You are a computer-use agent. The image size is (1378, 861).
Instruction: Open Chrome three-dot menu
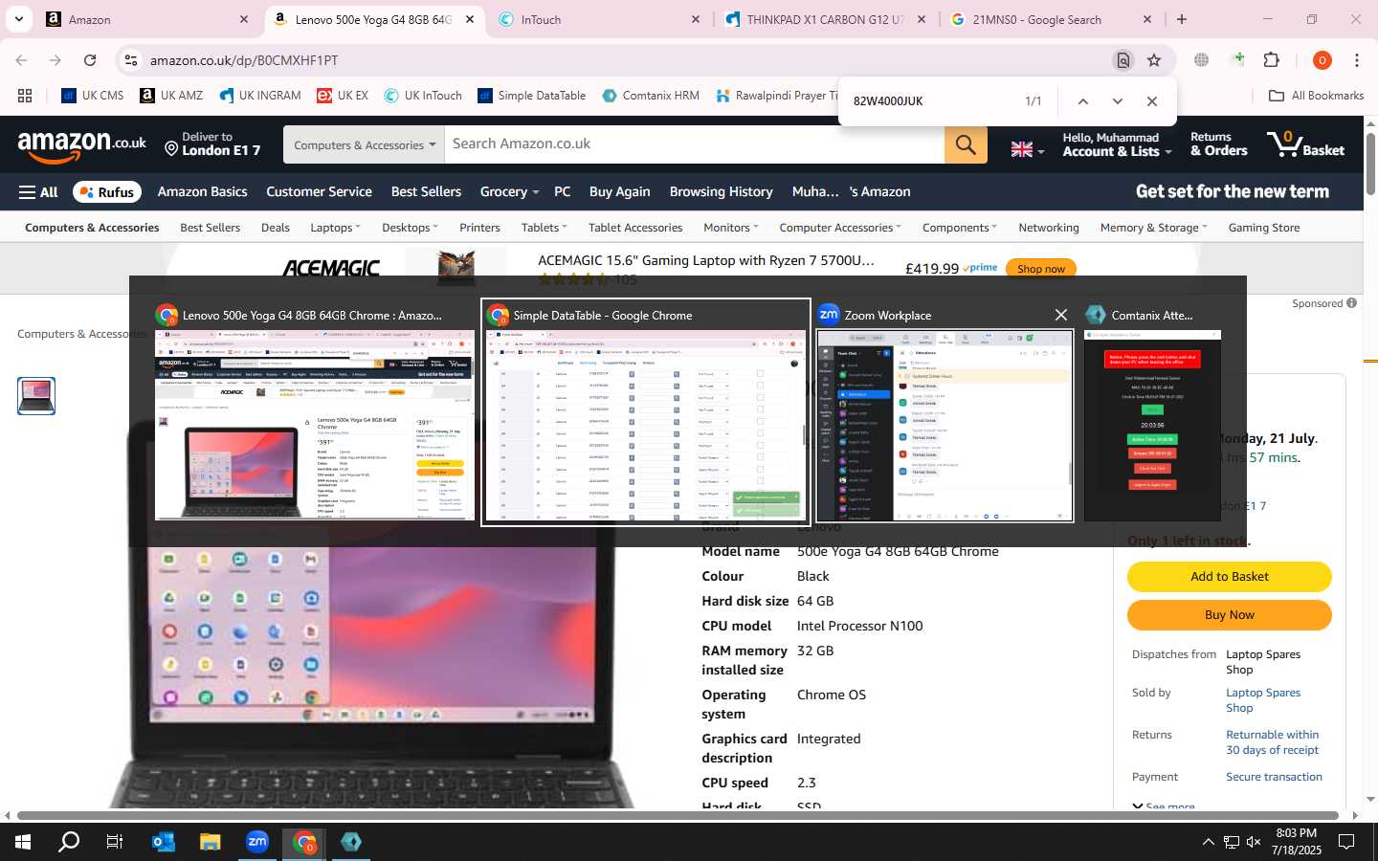tap(1356, 60)
